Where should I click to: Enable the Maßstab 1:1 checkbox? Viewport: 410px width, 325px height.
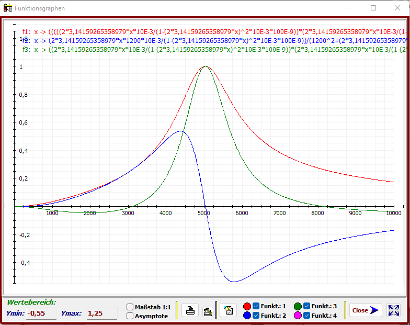click(130, 307)
